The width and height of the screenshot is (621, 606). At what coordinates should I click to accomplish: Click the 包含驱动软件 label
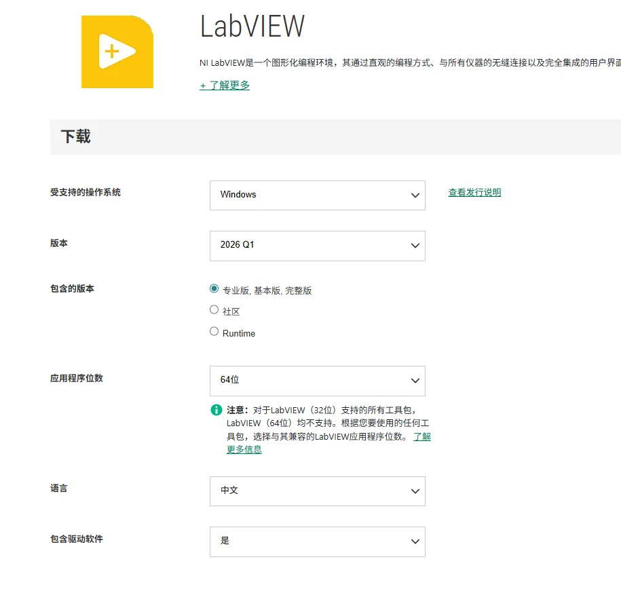point(77,539)
